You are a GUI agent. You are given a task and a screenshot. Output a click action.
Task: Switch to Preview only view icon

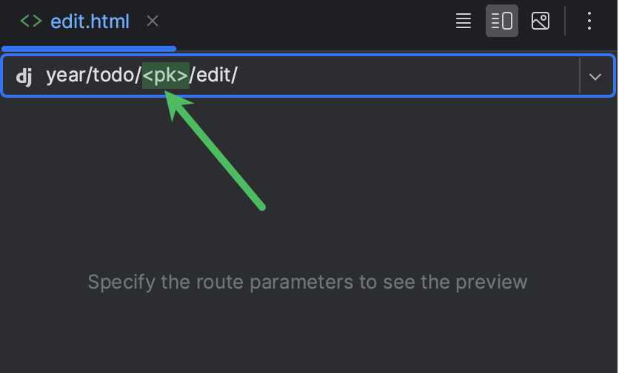coord(541,21)
